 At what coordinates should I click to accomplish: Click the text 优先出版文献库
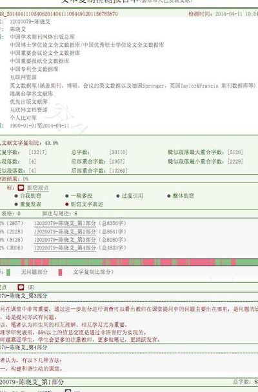click(29, 101)
